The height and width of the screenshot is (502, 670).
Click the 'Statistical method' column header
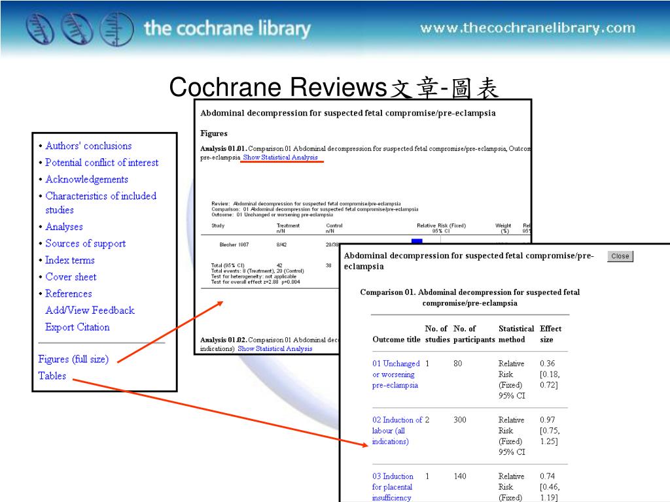click(516, 334)
